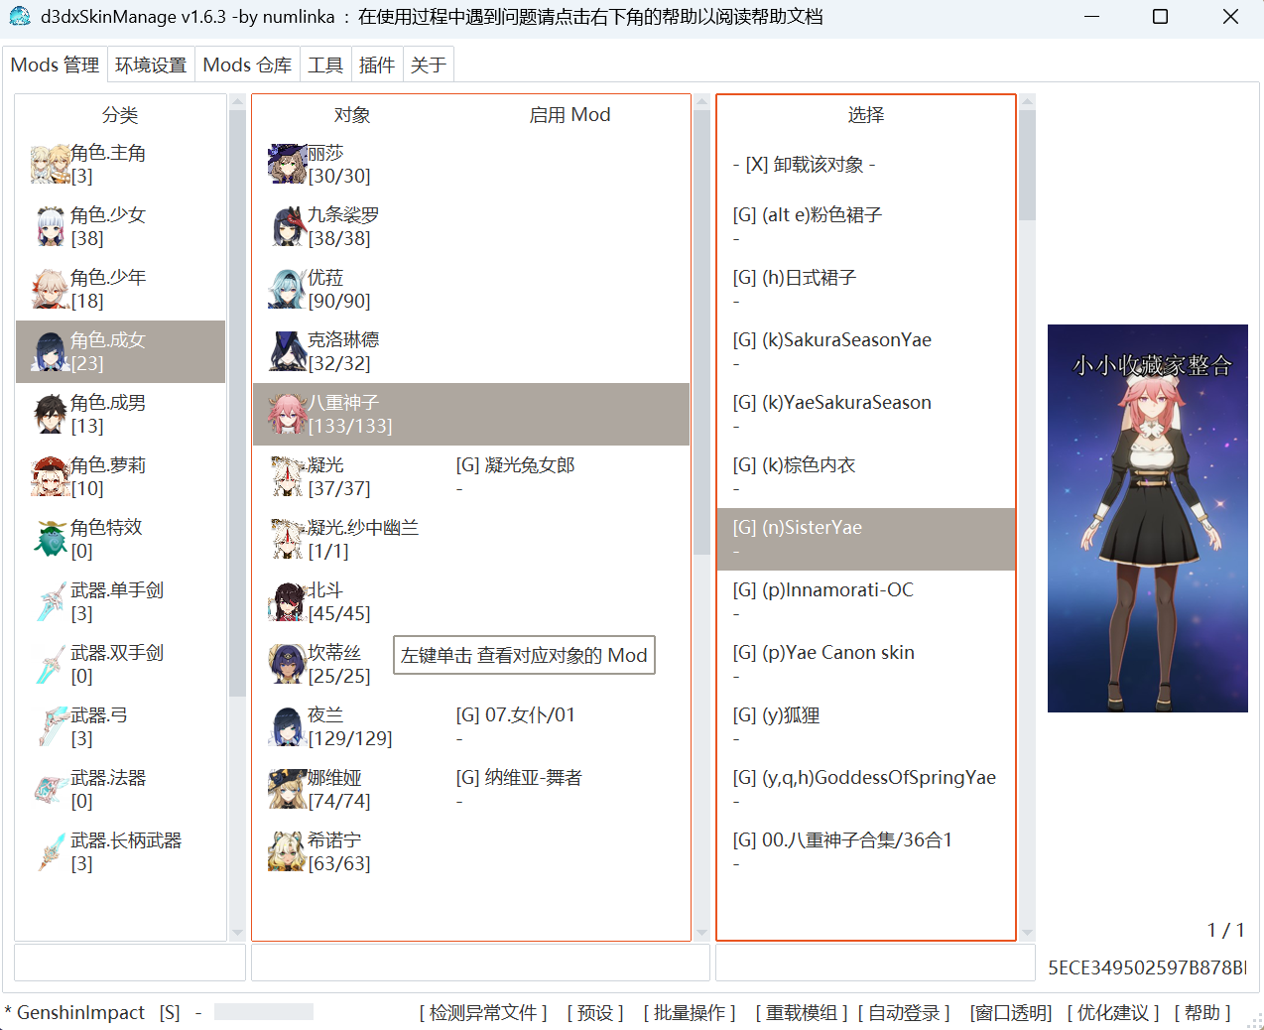Click the 八重神子 character portrait

[288, 415]
